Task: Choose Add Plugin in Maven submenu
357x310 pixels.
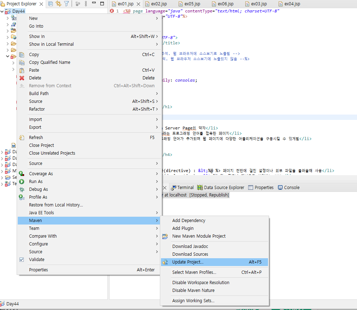Action: [214, 228]
